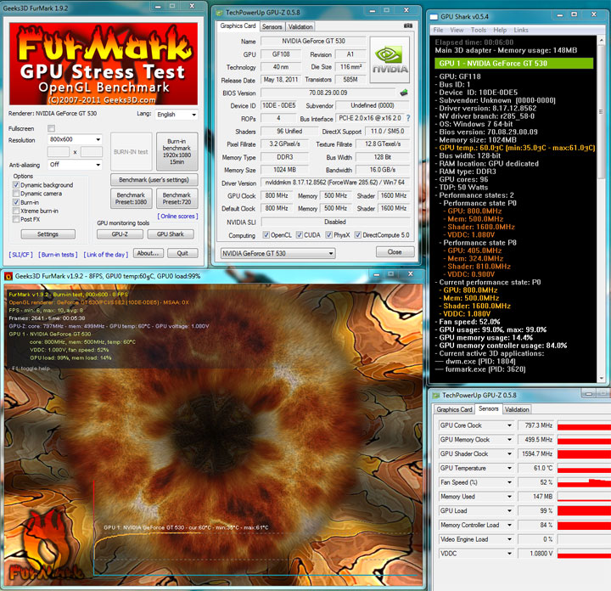Switch to the Sensors tab in top GPU-Z
Screen dimensions: 611x591
(x=272, y=26)
